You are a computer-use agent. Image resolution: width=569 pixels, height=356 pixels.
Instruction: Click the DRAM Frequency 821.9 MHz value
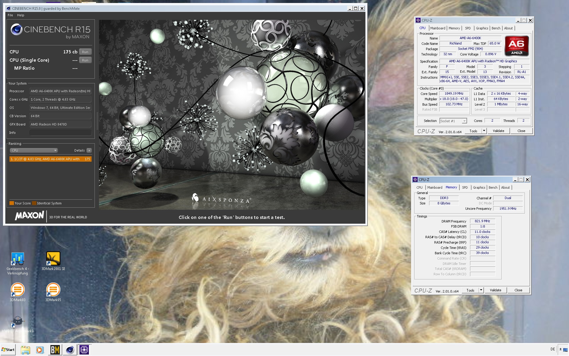[x=482, y=221]
